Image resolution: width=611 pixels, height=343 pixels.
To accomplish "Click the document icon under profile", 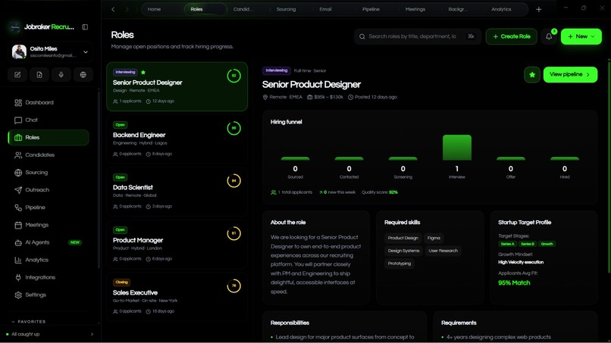I will point(39,75).
